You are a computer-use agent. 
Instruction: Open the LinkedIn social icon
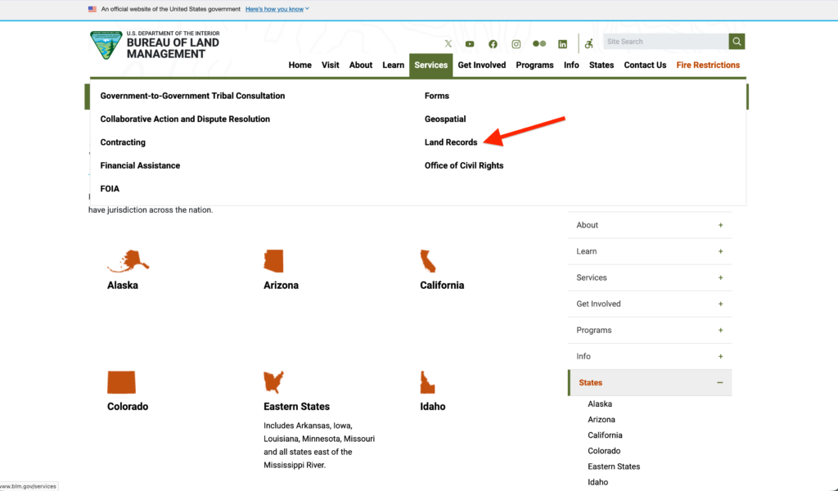click(562, 44)
